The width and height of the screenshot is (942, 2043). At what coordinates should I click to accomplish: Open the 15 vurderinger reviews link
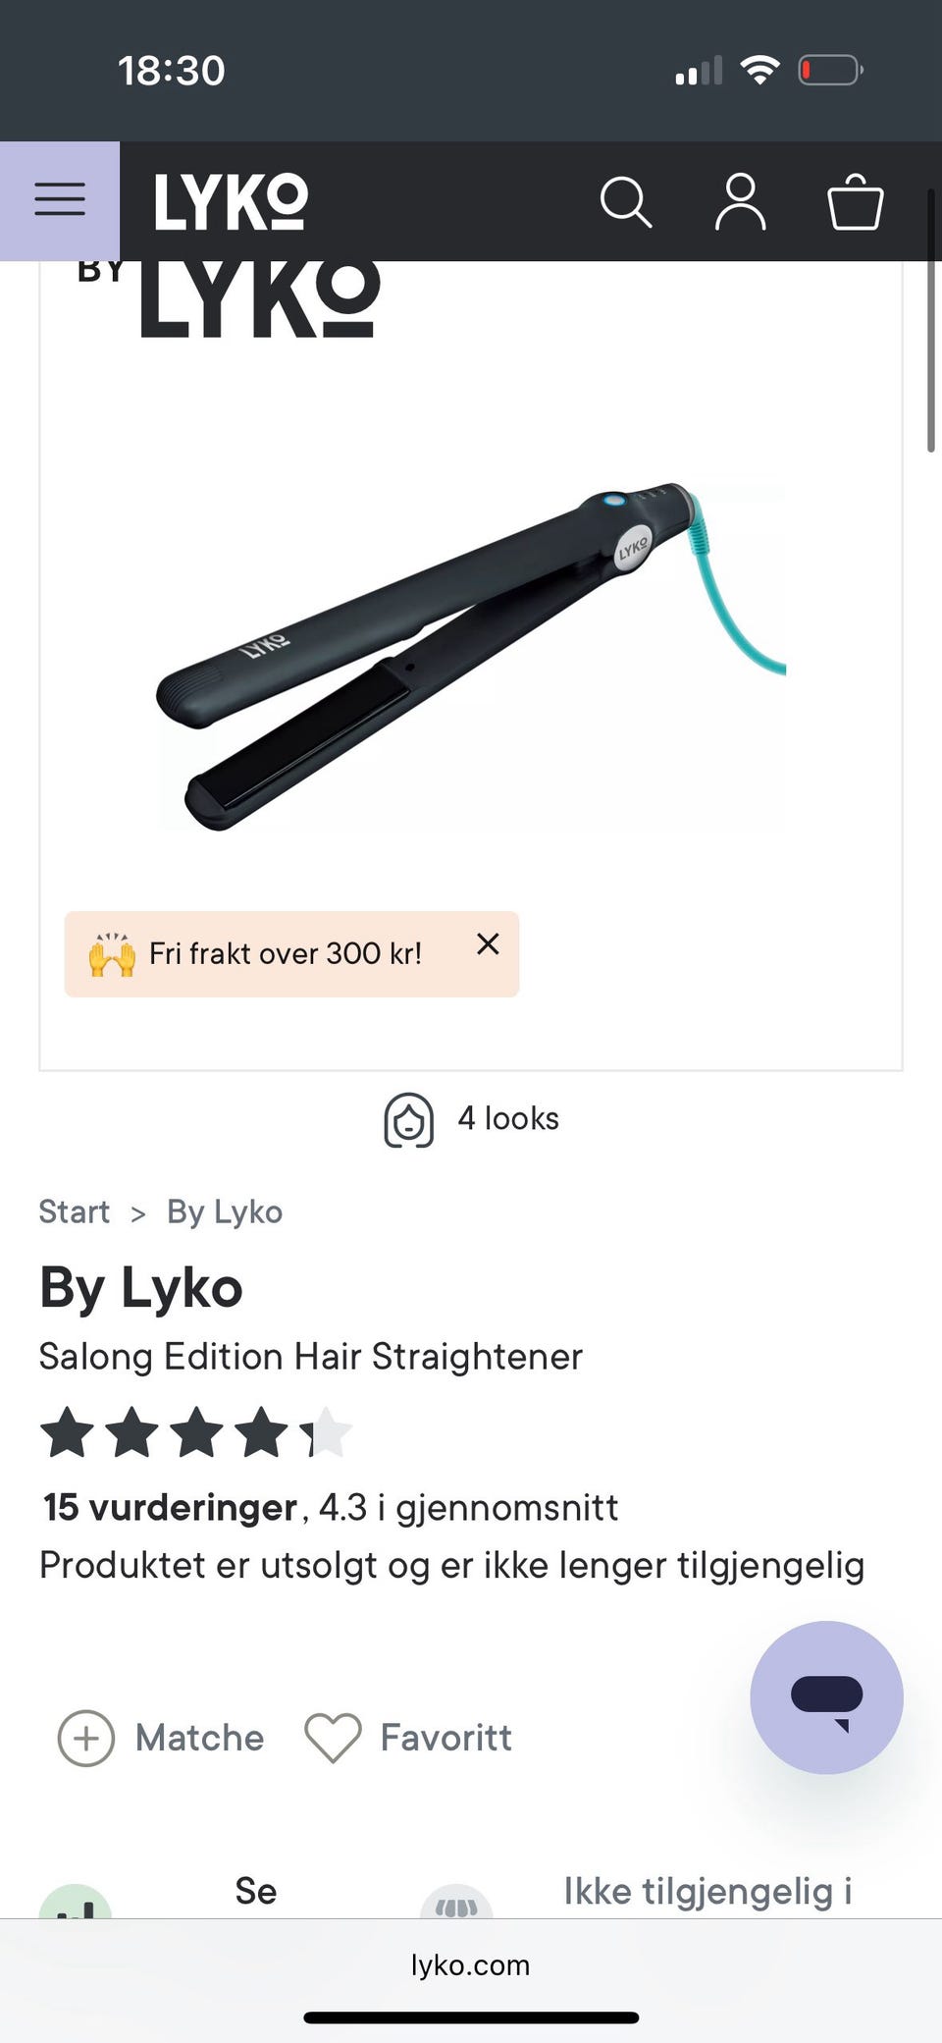171,1507
